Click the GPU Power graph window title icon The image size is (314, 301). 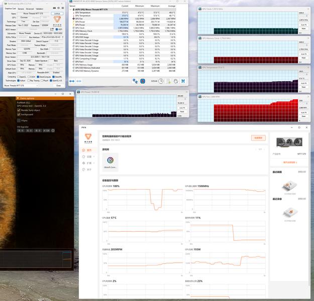[78, 92]
